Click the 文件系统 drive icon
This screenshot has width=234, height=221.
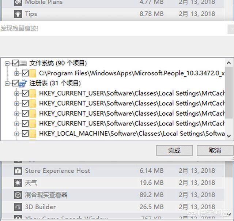pyautogui.click(x=23, y=63)
